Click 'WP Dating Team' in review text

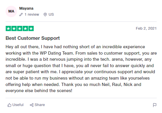point(57,53)
